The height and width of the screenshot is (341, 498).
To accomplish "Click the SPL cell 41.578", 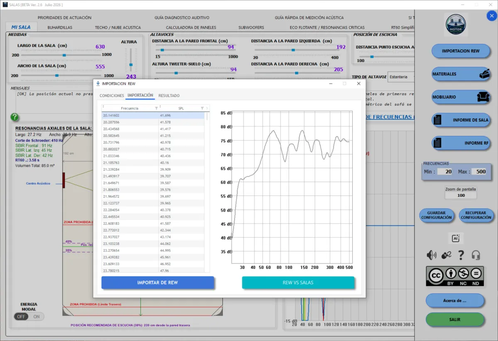I will (x=182, y=122).
